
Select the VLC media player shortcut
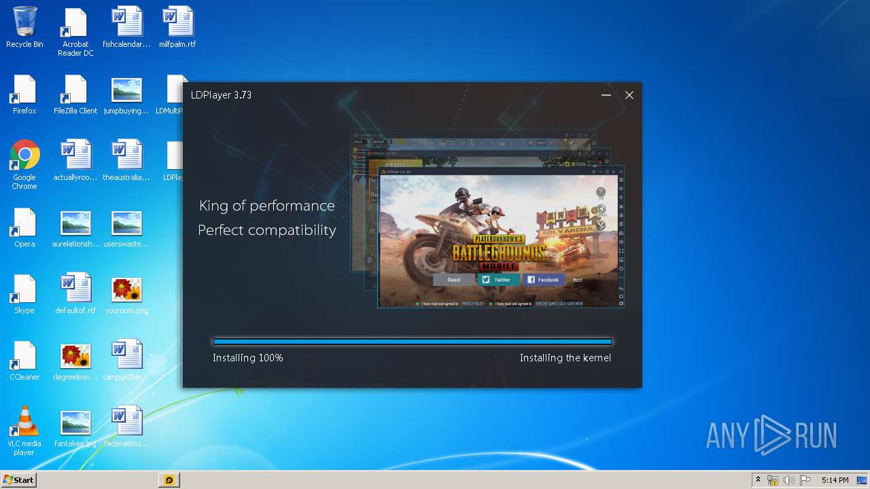tap(24, 431)
